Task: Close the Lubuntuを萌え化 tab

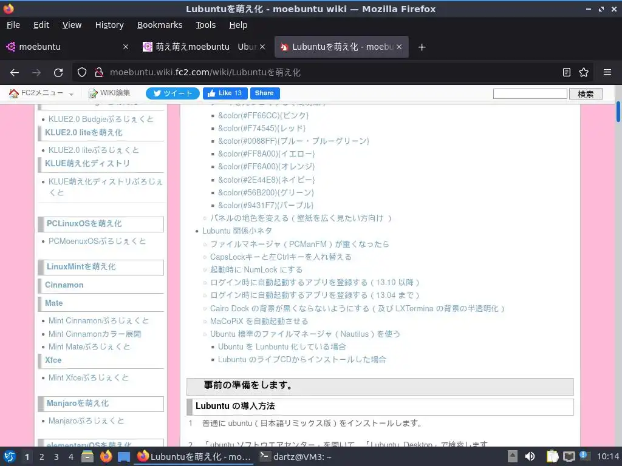Action: tap(399, 47)
